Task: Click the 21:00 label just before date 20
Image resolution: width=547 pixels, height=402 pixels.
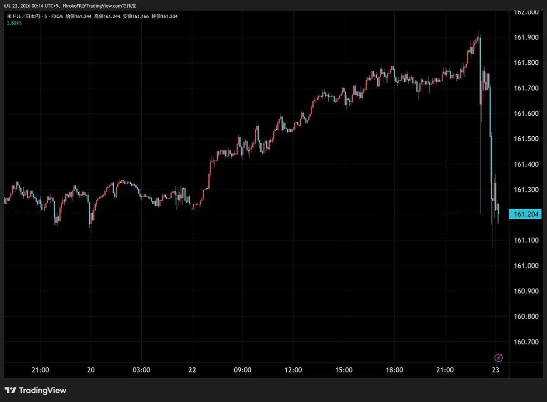Action: point(40,370)
